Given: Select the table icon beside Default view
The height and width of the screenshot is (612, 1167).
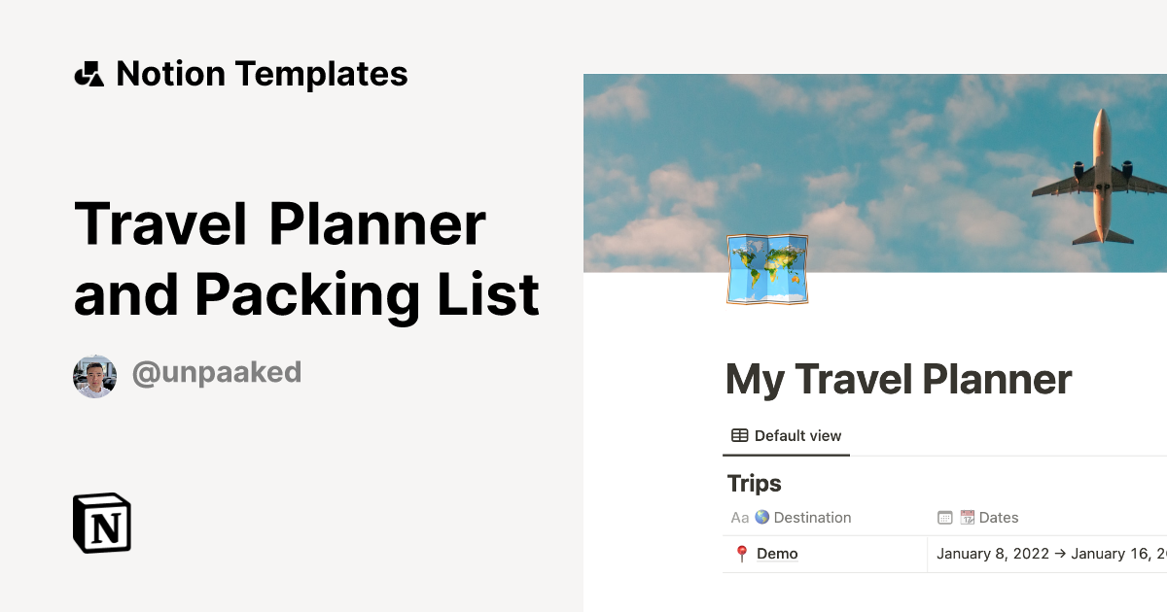Looking at the screenshot, I should coord(740,435).
